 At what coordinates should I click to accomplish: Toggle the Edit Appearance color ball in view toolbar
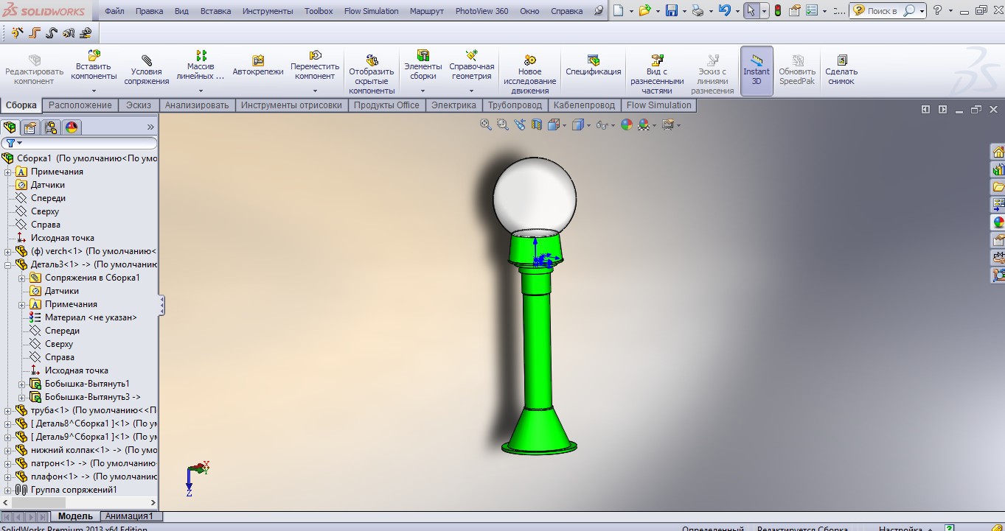pos(627,125)
